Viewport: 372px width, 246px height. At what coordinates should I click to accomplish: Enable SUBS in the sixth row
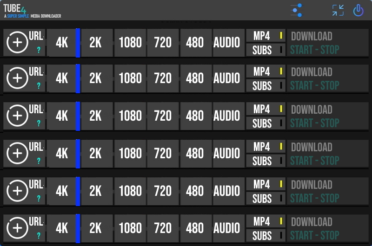pos(266,235)
